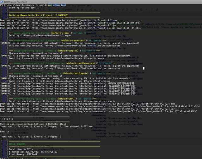Click the Downloading surefire-junit4-2.12.4.jar line
The height and width of the screenshot is (159, 202).
coord(87,109)
